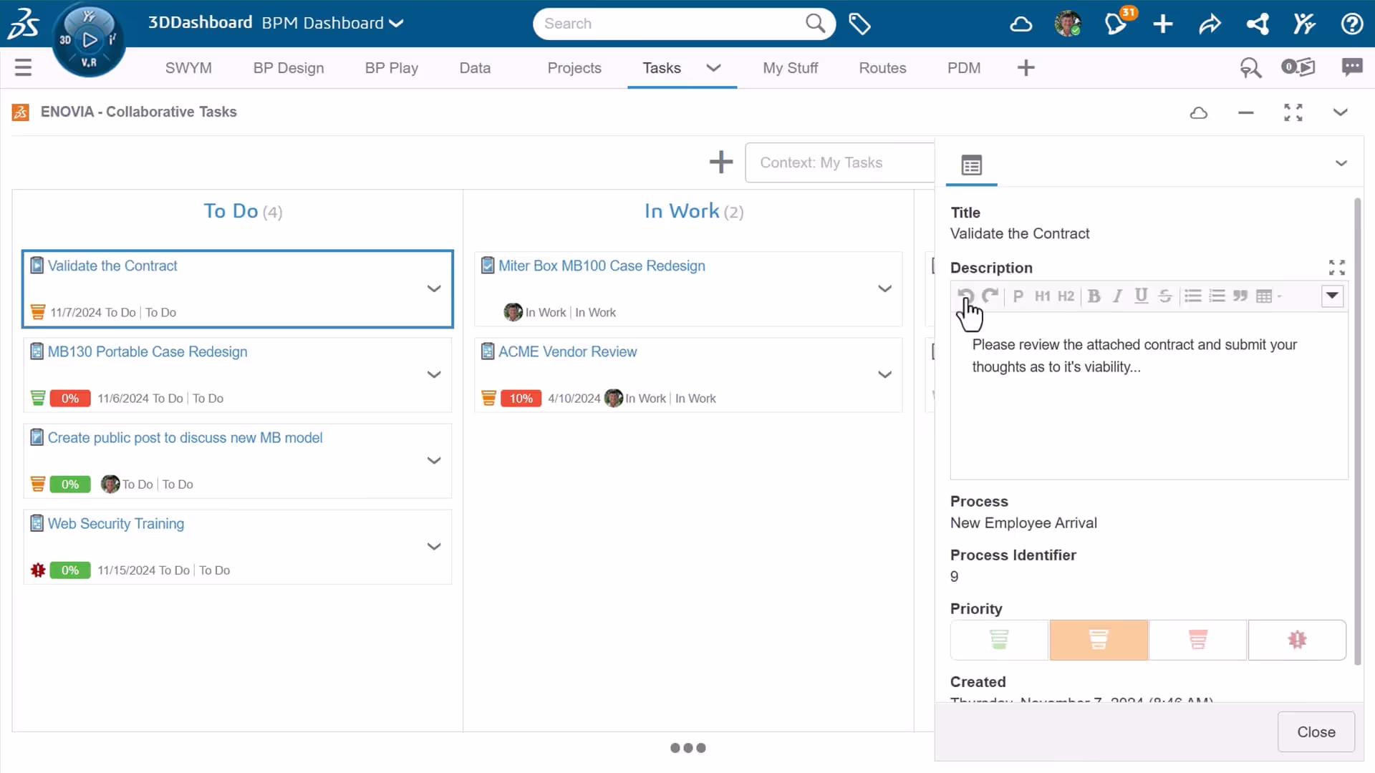Set paragraph style P
Viewport: 1375px width, 773px height.
tap(1018, 296)
